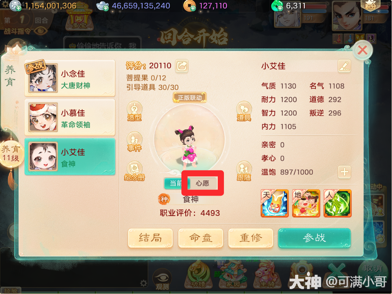This screenshot has width=392, height=294.
Task: Select the 地 skill icon
Action: coord(306,203)
